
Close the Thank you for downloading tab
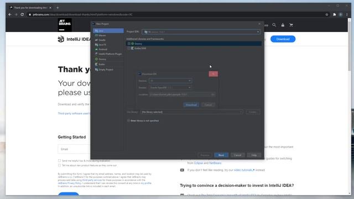(x=50, y=8)
